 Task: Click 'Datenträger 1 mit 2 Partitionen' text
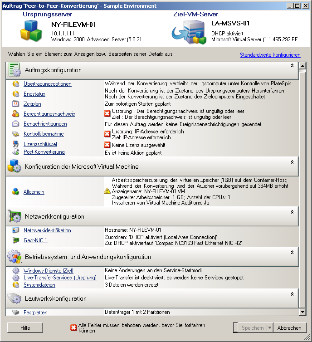click(137, 312)
